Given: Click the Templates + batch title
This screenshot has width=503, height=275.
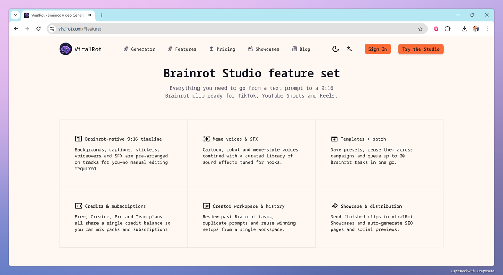Looking at the screenshot, I should tap(363, 139).
